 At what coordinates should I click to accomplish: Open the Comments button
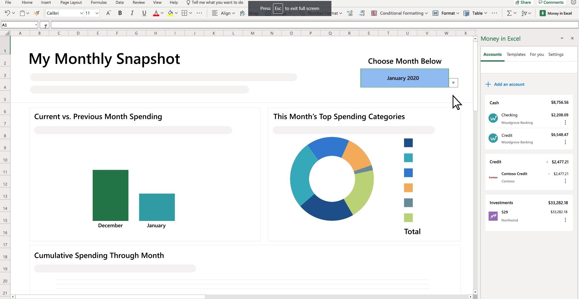point(551,2)
